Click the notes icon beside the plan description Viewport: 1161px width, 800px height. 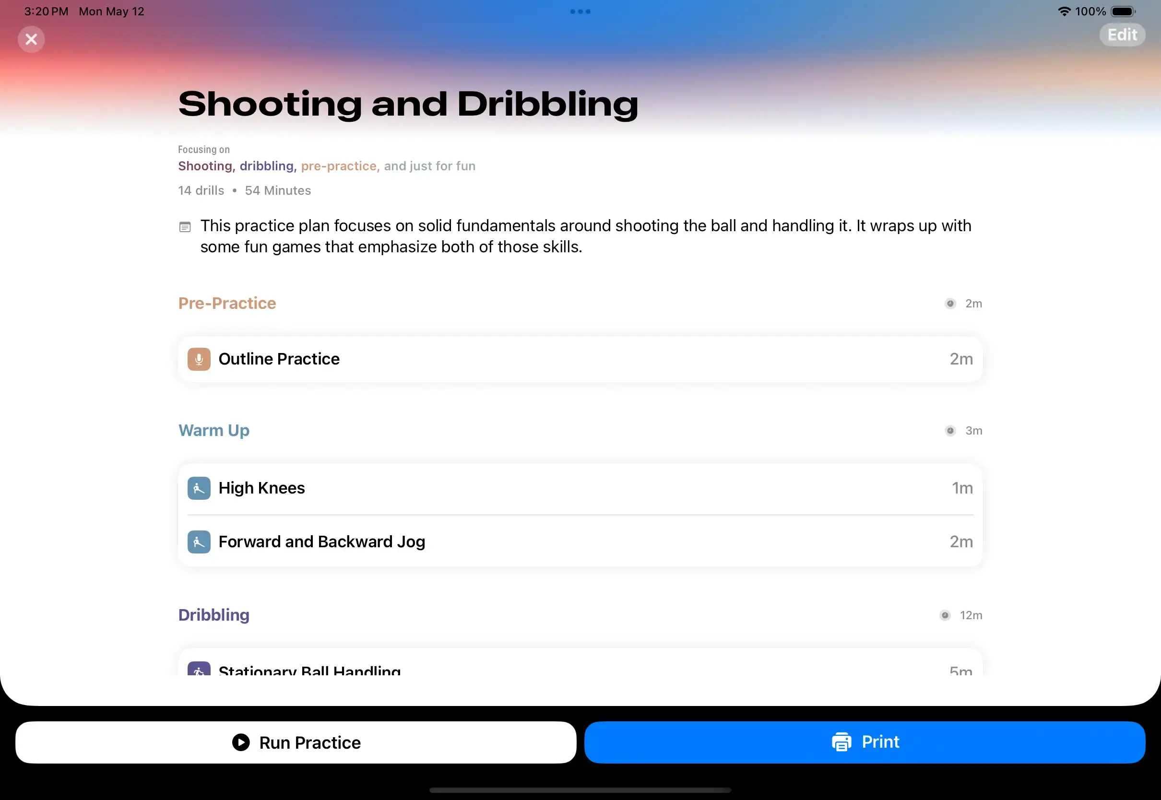pyautogui.click(x=185, y=227)
